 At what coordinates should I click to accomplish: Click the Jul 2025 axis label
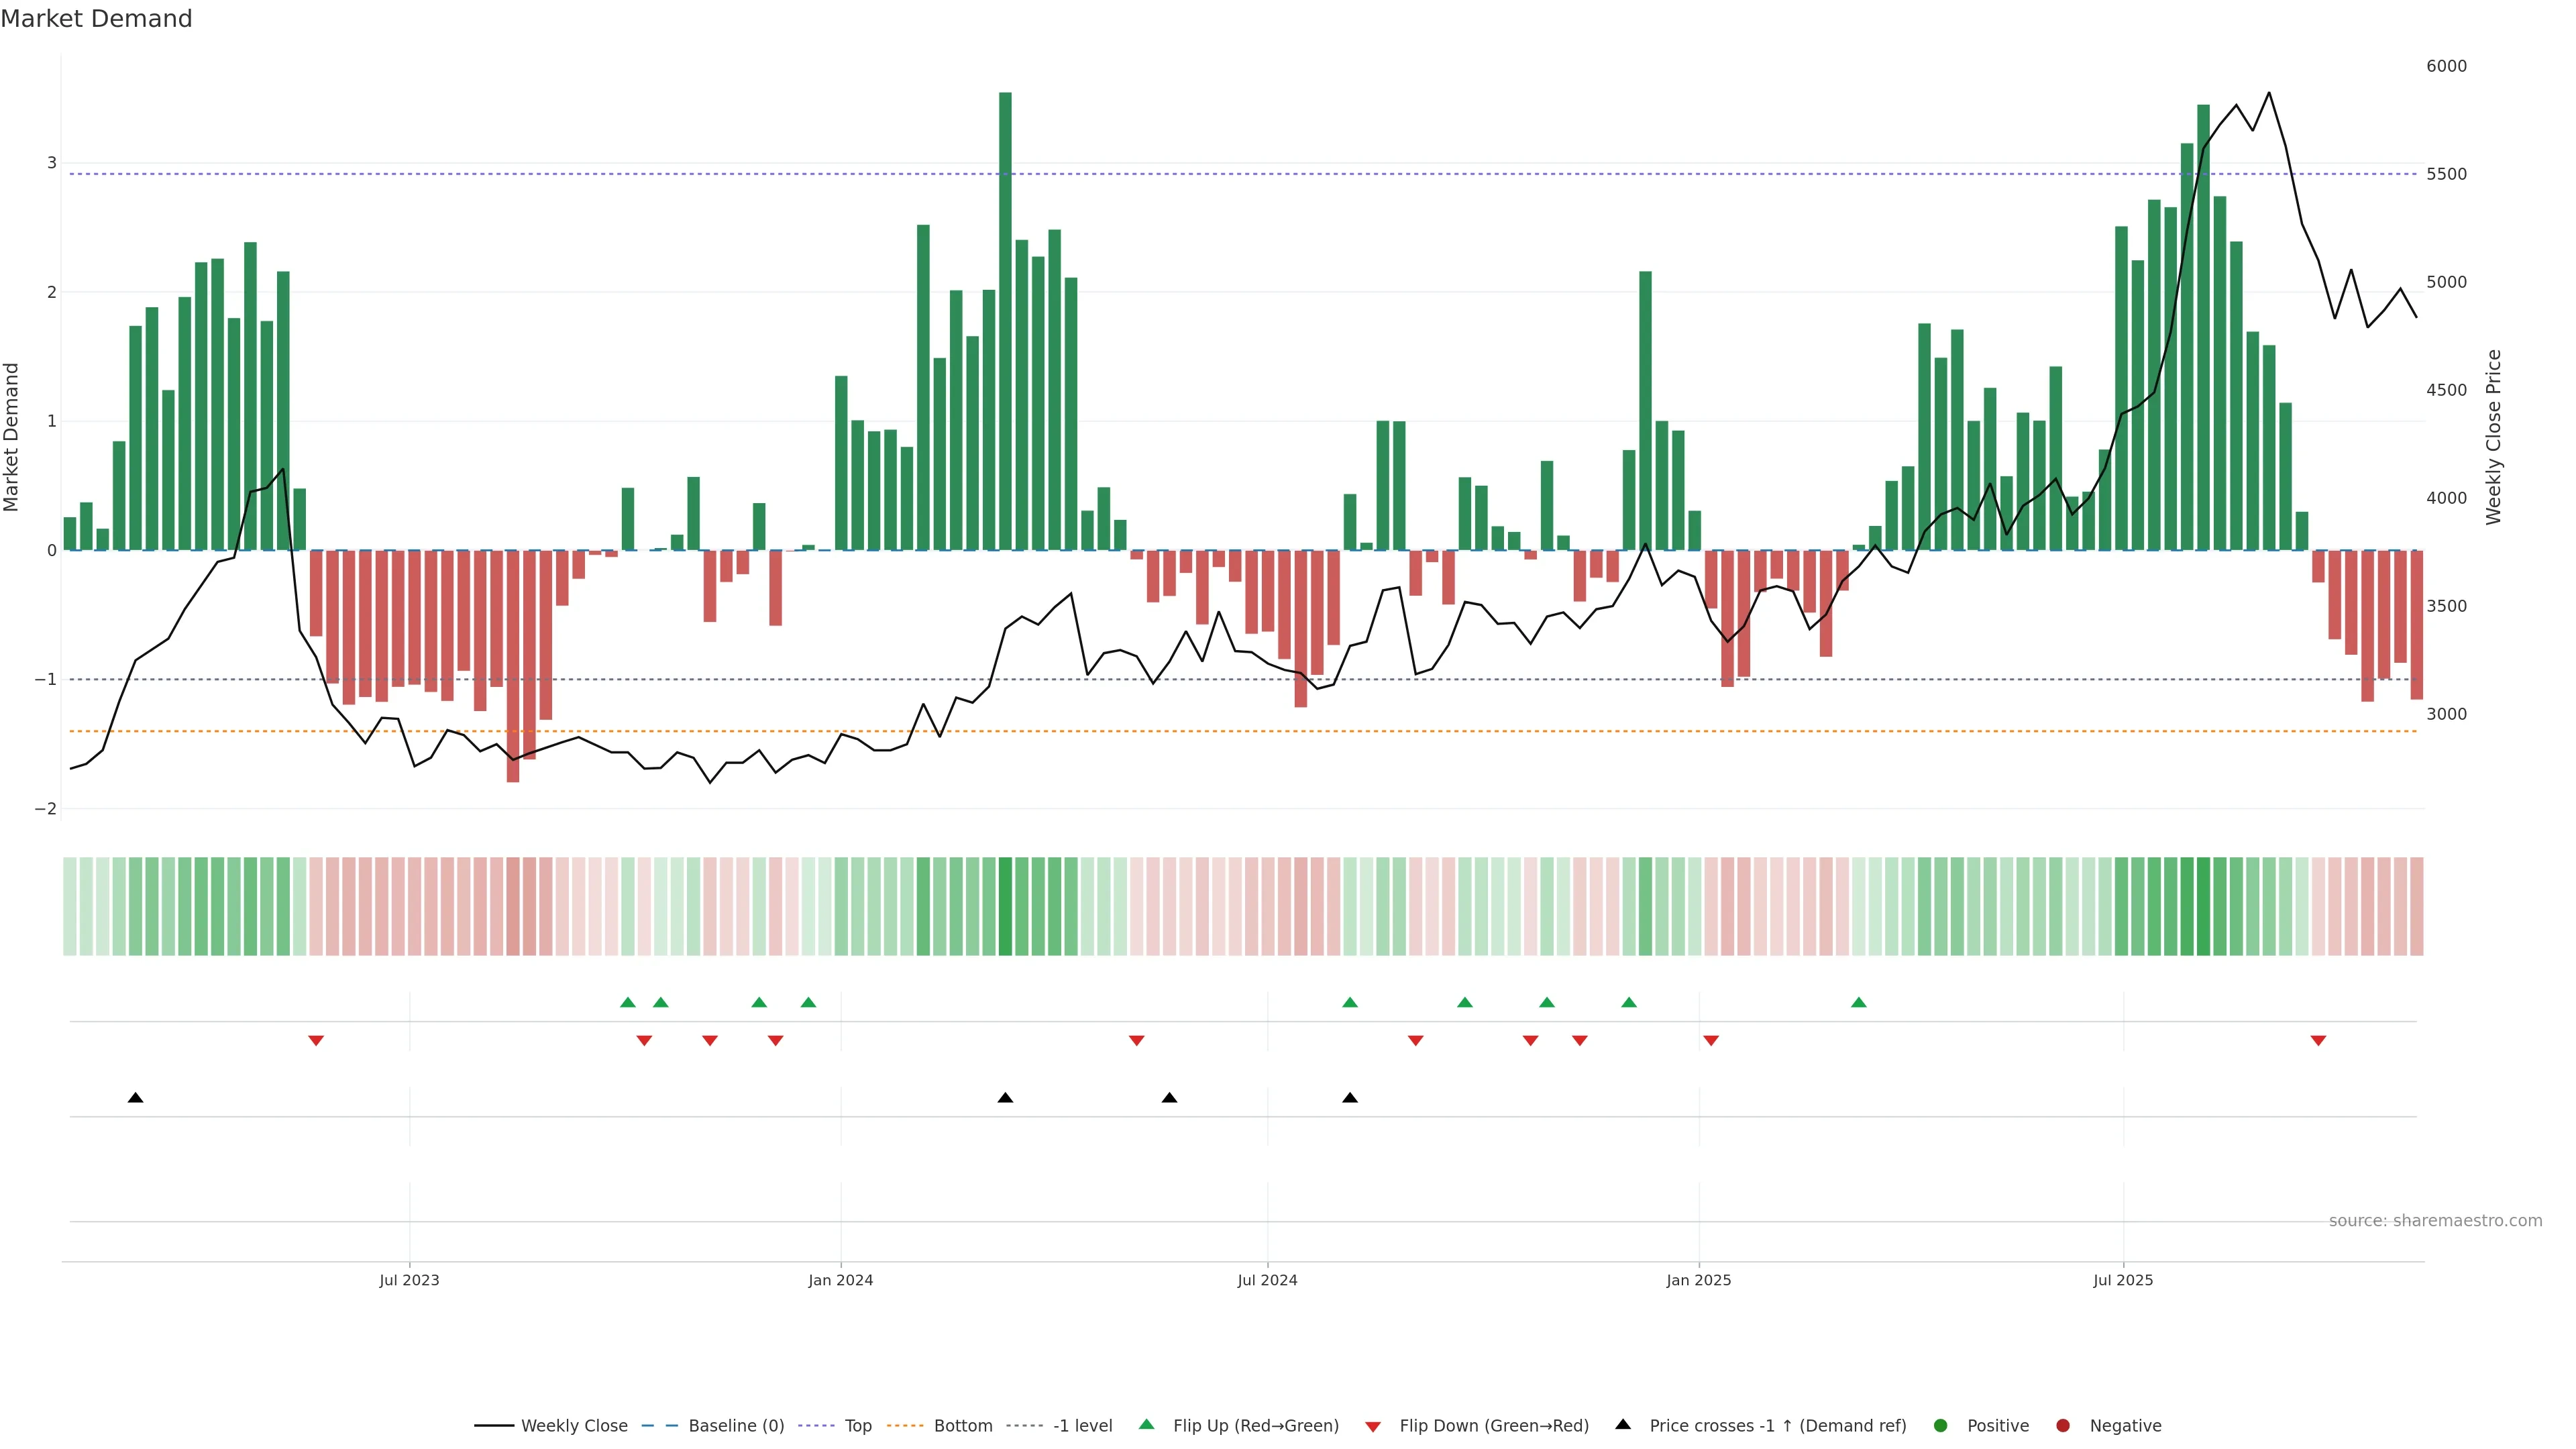2123,1280
